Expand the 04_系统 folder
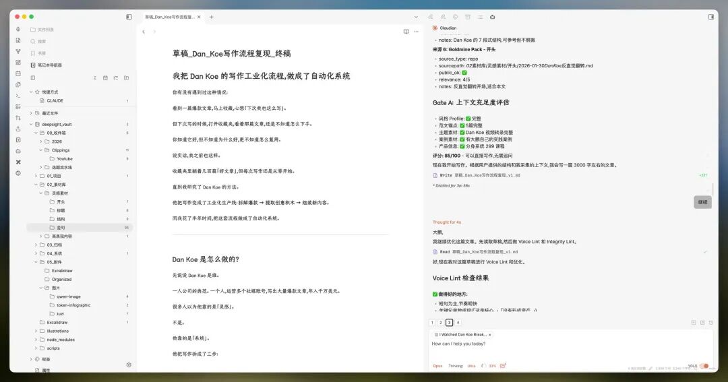This screenshot has width=728, height=382. coord(36,253)
